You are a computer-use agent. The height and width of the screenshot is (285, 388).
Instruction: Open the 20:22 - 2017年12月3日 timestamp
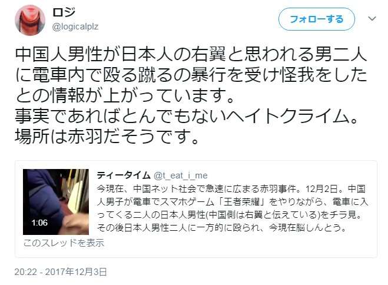[x=61, y=272]
